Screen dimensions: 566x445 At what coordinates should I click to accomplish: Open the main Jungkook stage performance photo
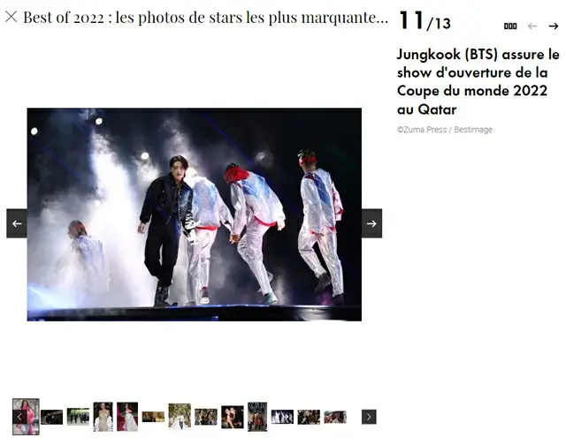click(x=195, y=215)
